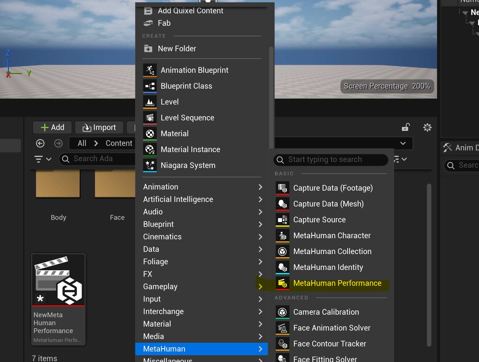Viewport: 479px width, 362px height.
Task: Click the MetaHuman Identity icon
Action: tap(283, 267)
